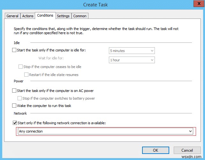Tick 'Stop if the computer ceases to be idle'
205x160 pixels.
(x=20, y=67)
